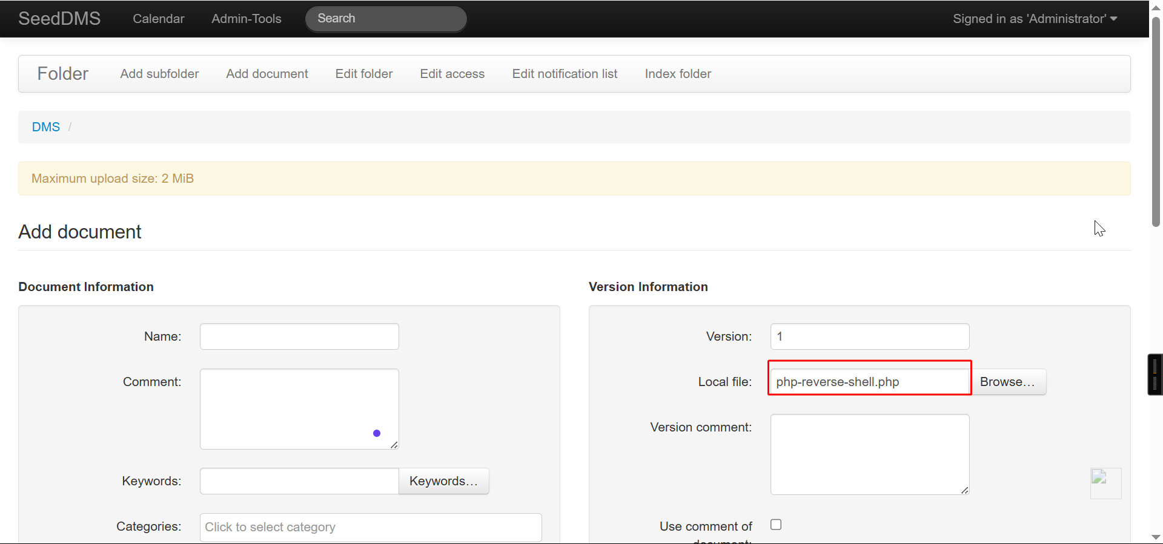
Task: Click the Version comment resize handle
Action: [x=965, y=490]
